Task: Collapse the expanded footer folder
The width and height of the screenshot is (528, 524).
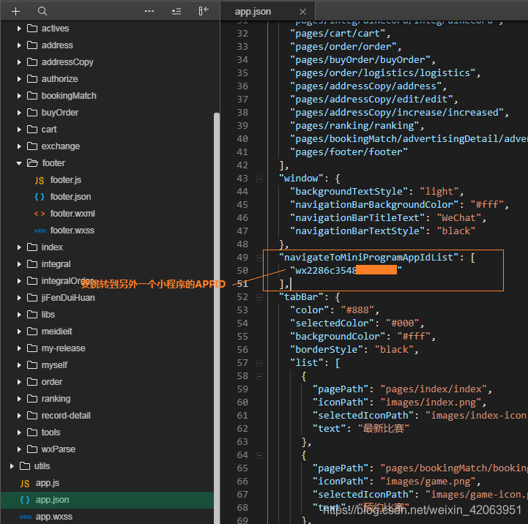Action: pyautogui.click(x=19, y=163)
